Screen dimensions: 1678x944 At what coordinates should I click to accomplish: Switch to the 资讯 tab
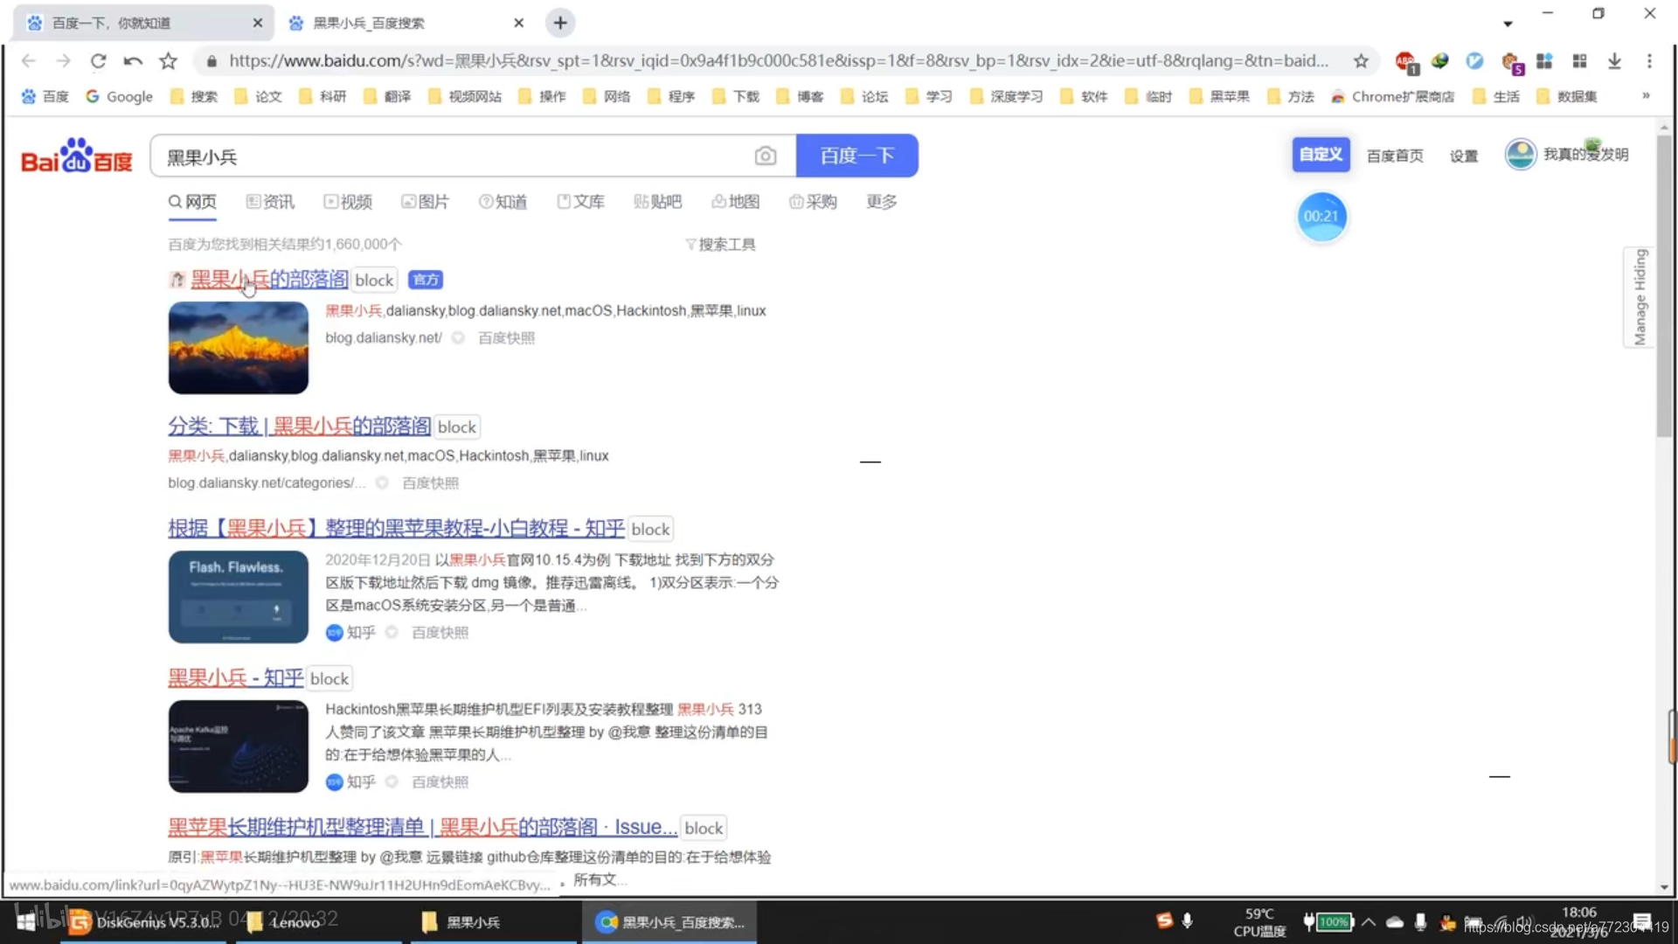[x=270, y=202]
